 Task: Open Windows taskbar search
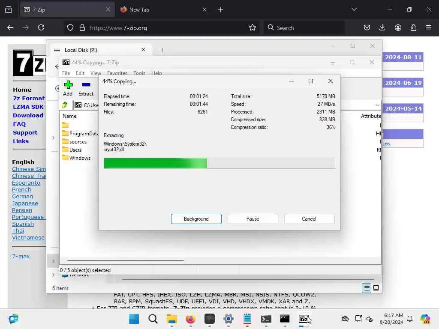(153, 319)
